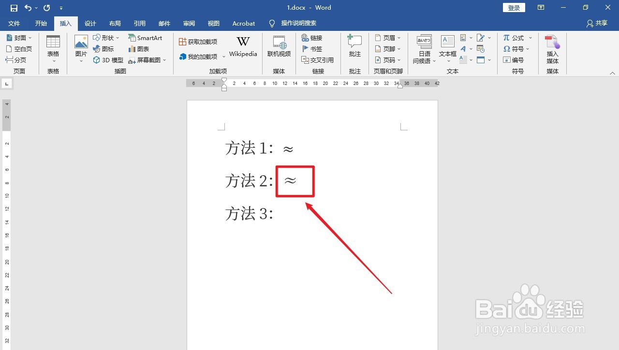Open the 页脚 footer dropdown
Screen dimensions: 619x350
click(388, 49)
